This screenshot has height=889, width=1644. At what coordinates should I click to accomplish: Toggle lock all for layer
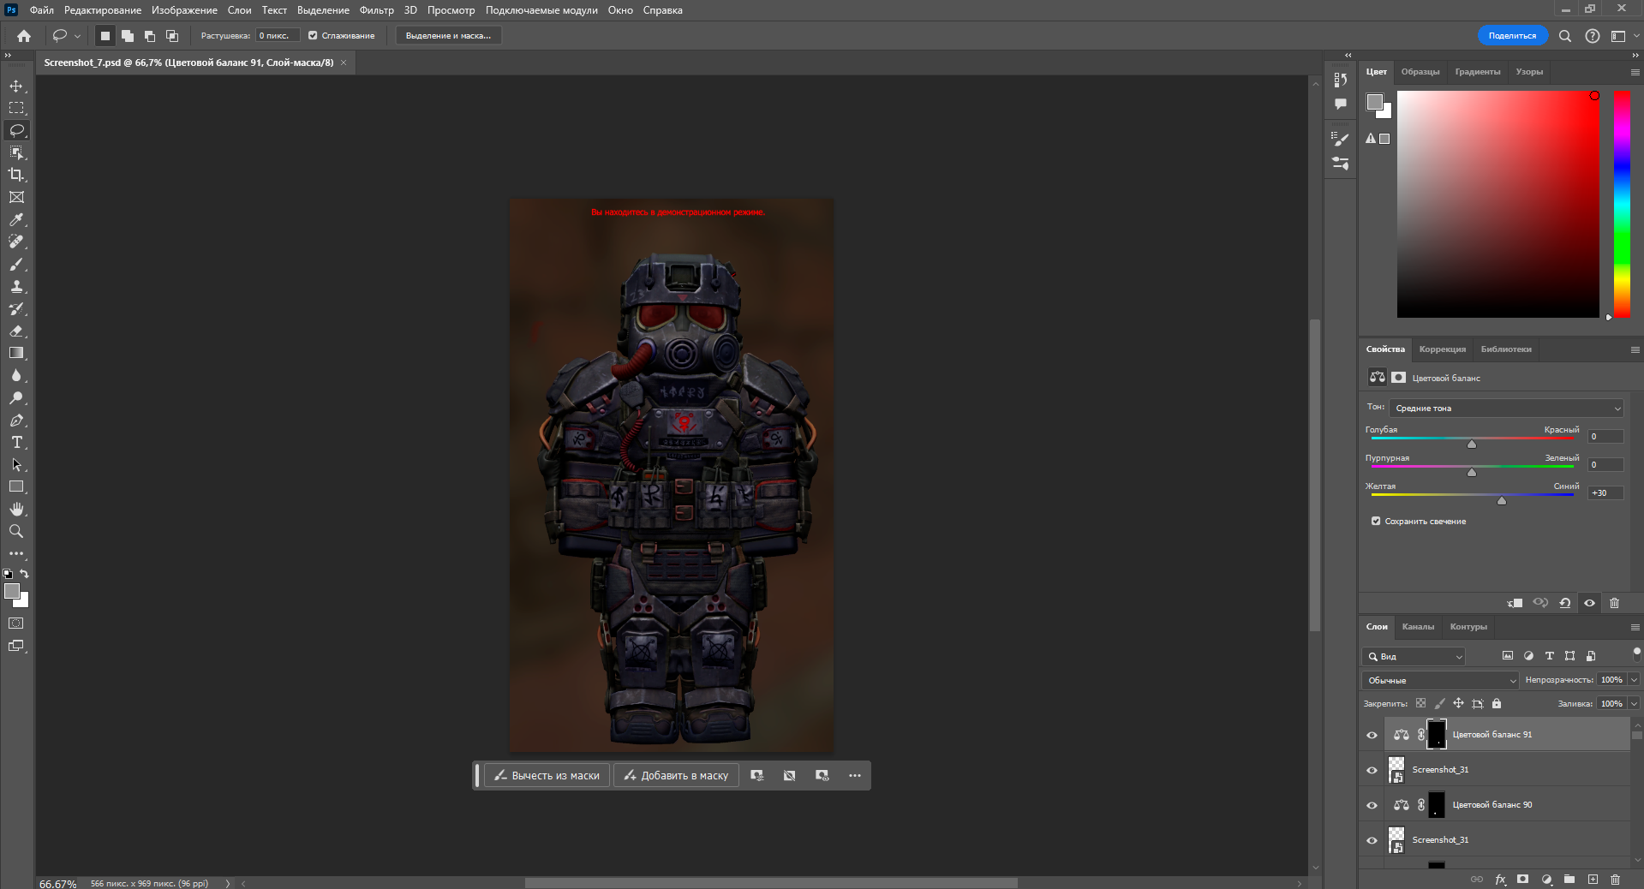pyautogui.click(x=1497, y=703)
